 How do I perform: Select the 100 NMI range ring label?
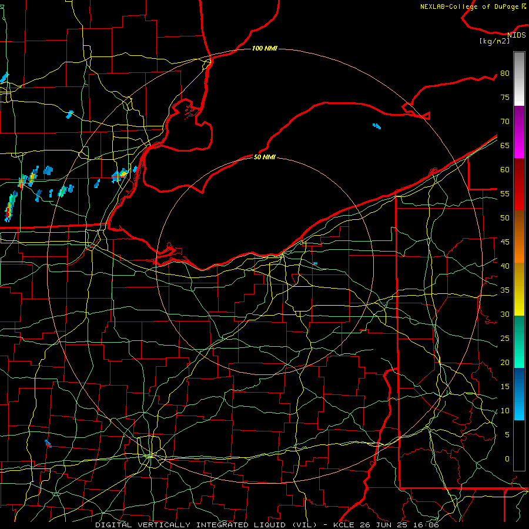pos(264,48)
